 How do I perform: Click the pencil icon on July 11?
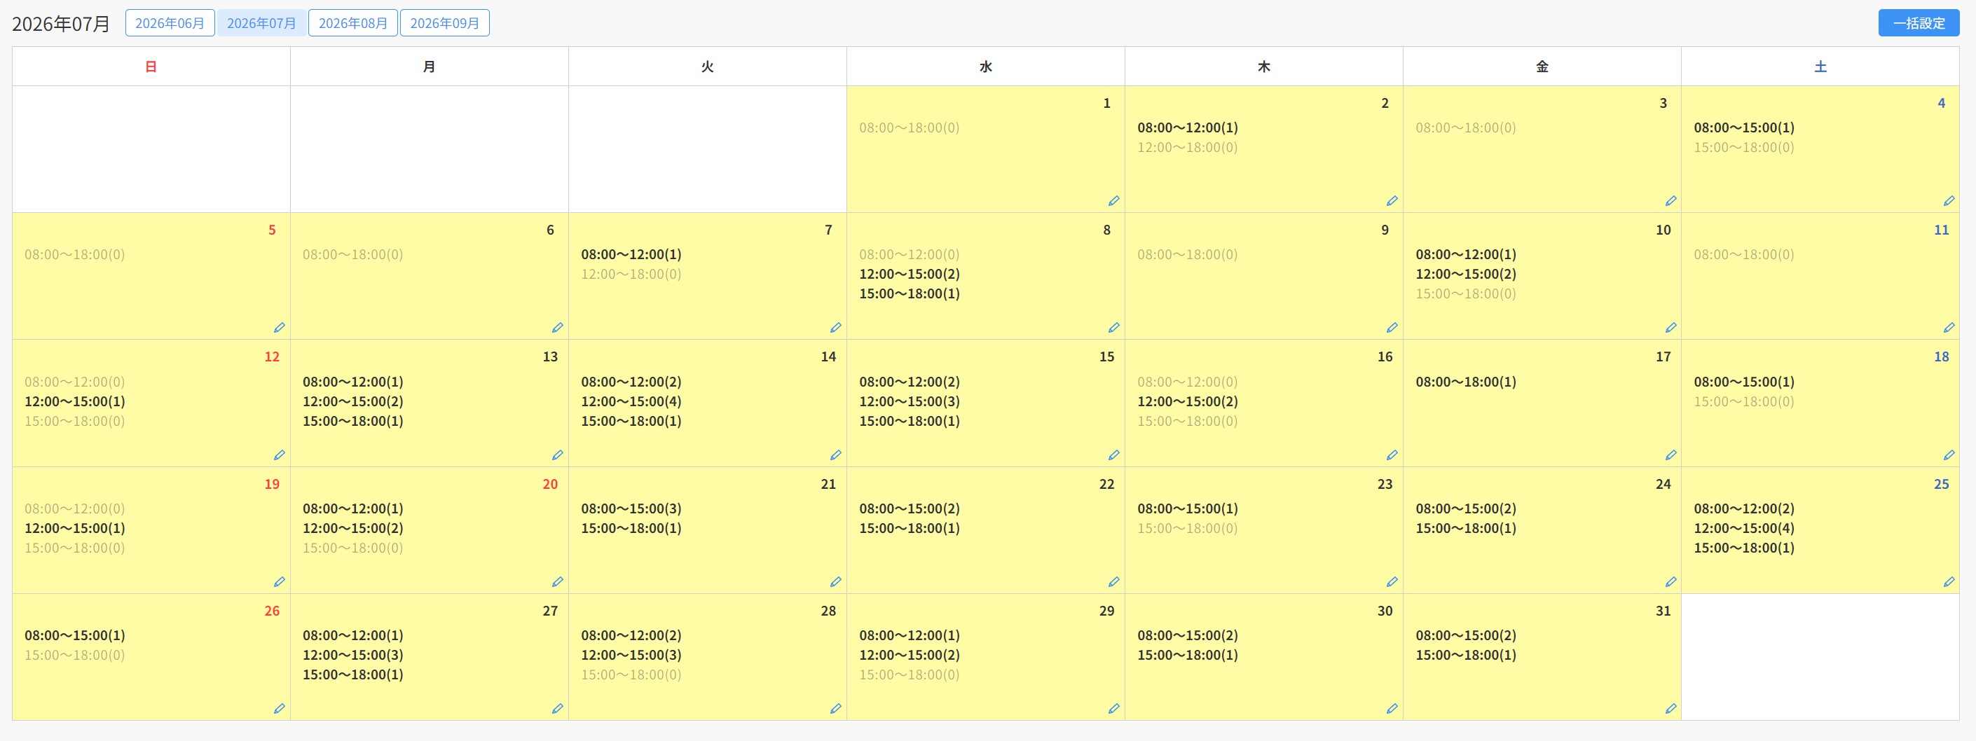click(1949, 328)
